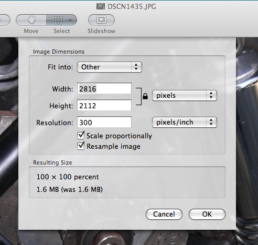This screenshot has height=245, width=258.
Task: Click the Resolution field showing 300
Action: tap(104, 122)
